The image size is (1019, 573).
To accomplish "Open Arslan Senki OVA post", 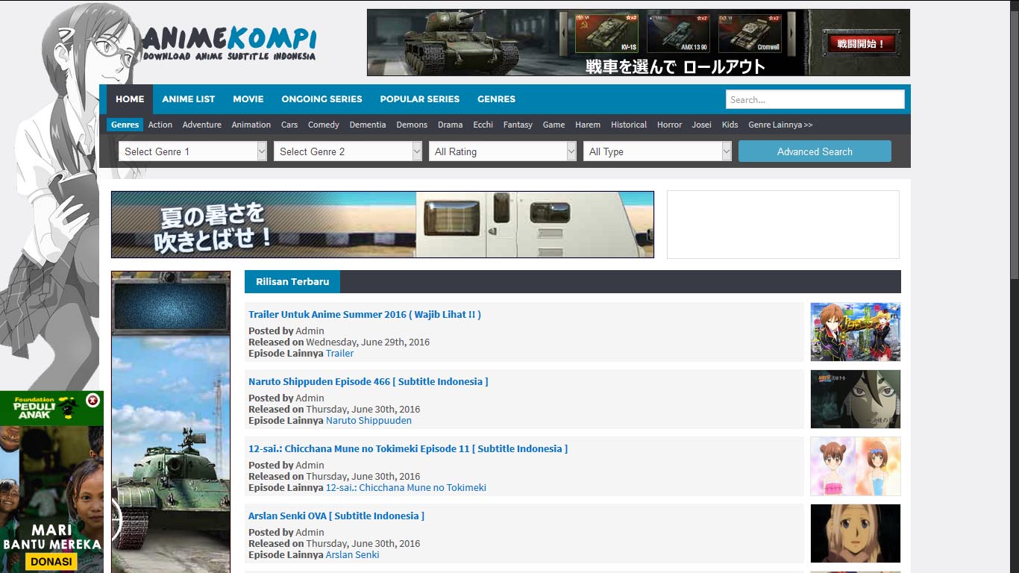I will [x=336, y=516].
